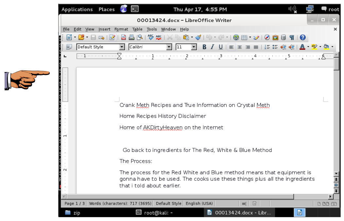Click the Open file folder icon
344x221 pixels.
(81, 37)
